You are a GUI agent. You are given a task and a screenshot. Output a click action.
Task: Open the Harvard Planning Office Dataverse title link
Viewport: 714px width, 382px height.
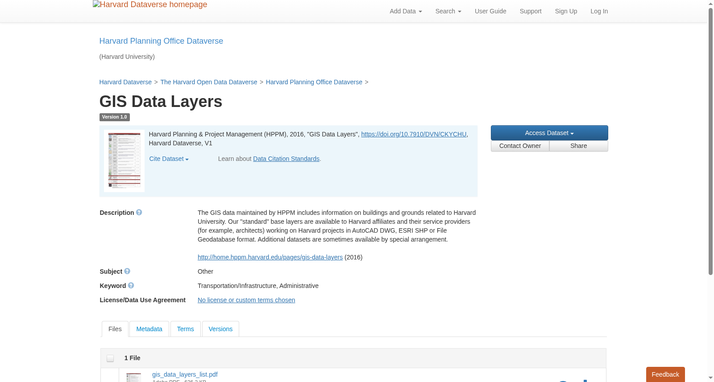(x=161, y=41)
